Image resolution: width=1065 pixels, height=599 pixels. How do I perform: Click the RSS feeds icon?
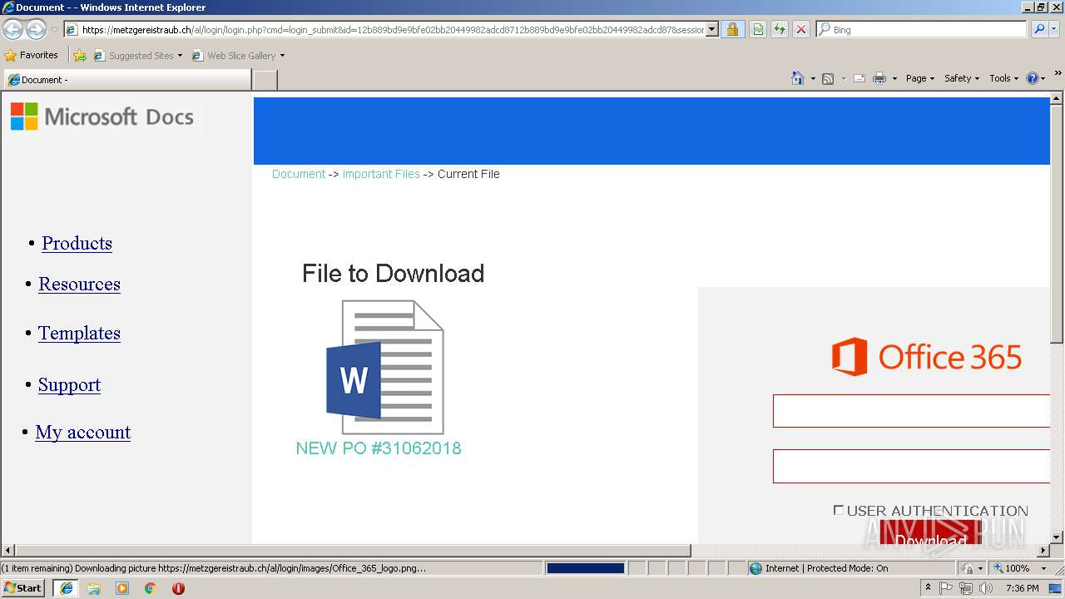pos(828,78)
